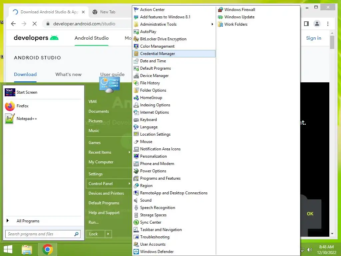Click the Date and Time clock icon
The width and height of the screenshot is (341, 256).
pos(136,61)
